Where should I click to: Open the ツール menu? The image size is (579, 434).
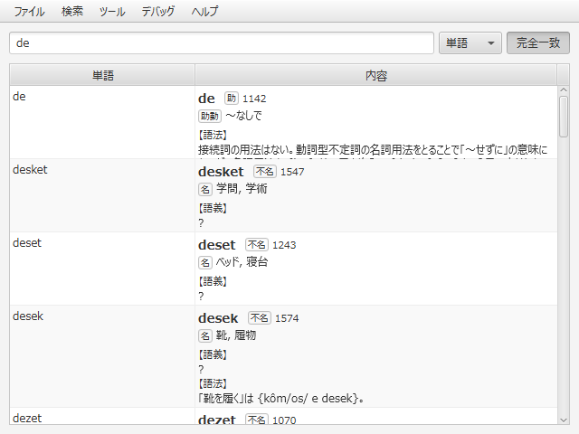coord(112,12)
